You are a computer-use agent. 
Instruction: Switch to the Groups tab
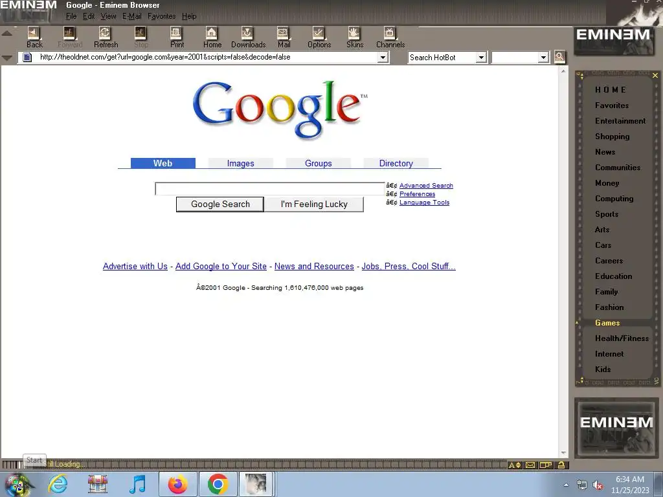319,163
